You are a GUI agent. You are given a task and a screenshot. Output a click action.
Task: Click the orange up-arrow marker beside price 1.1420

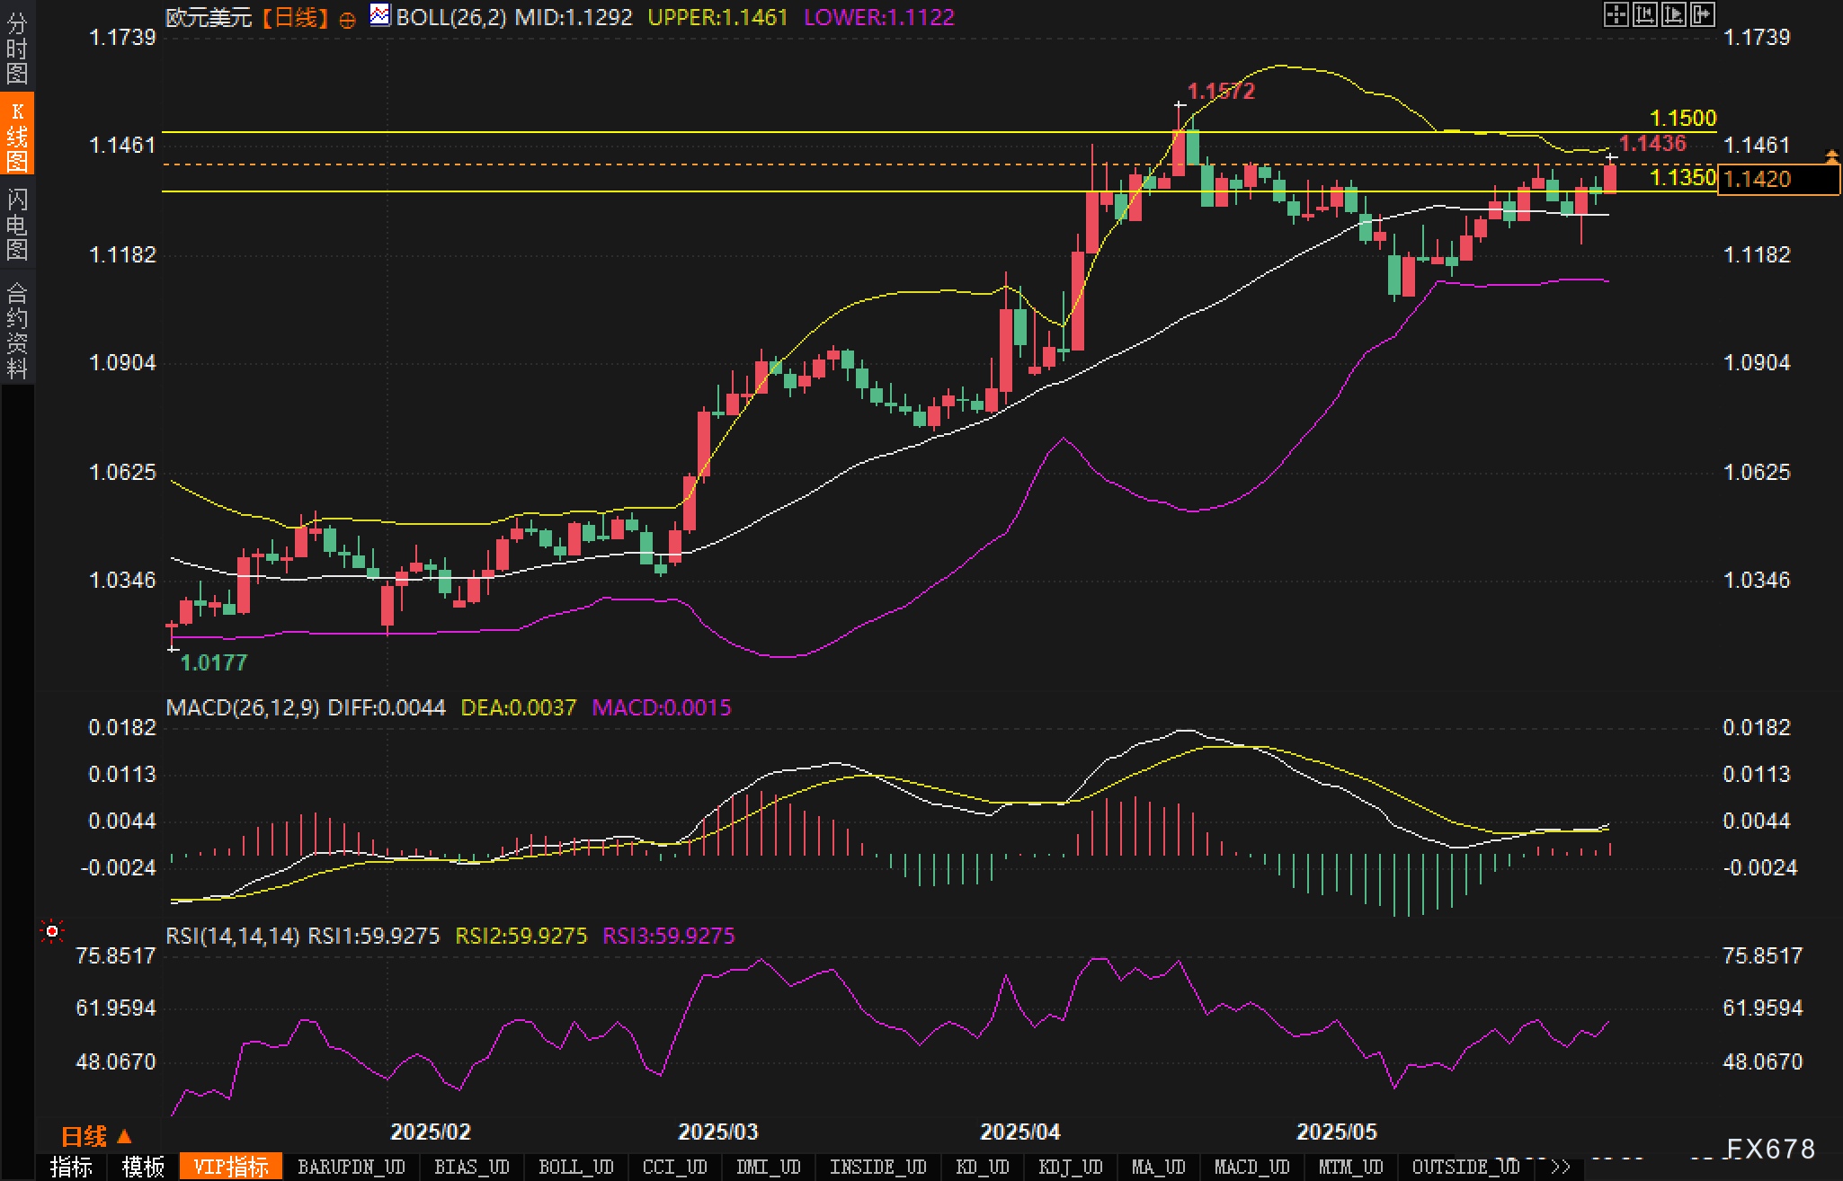1832,157
